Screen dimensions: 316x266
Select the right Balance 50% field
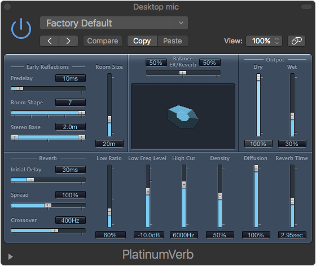point(209,63)
